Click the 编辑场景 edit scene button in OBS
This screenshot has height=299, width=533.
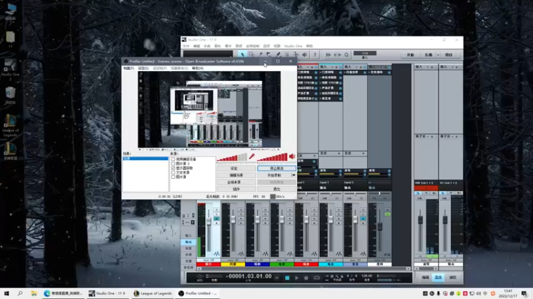click(237, 175)
